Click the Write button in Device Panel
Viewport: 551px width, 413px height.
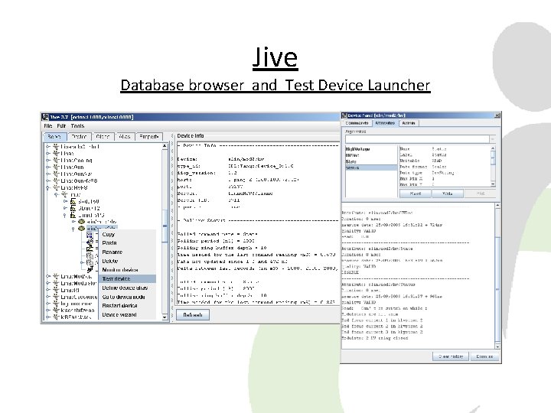click(x=448, y=193)
